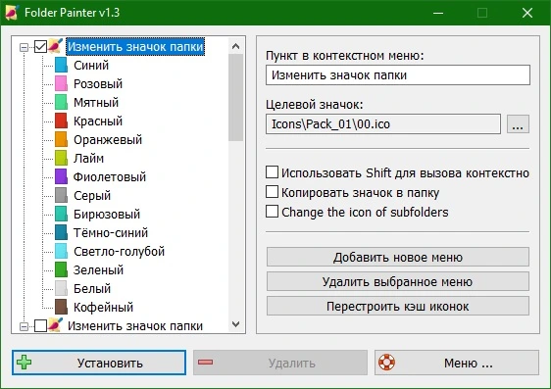551x389 pixels.
Task: Open the Меню ... button
Action: click(457, 363)
